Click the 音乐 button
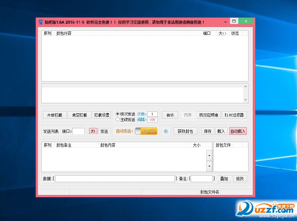Image resolution: width=297 pixels, height=221 pixels. [x=170, y=115]
